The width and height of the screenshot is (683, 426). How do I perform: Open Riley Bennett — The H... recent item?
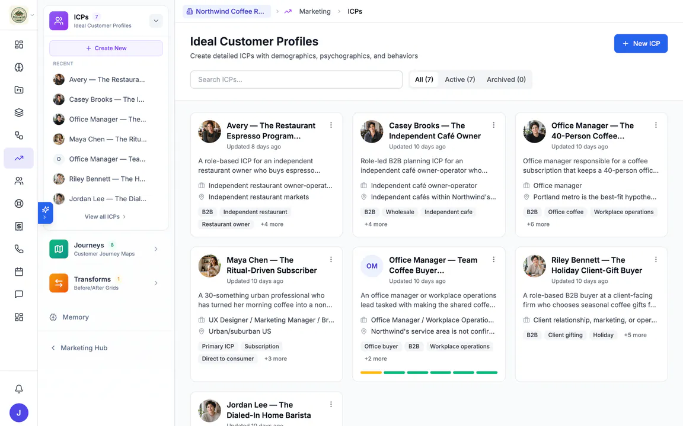pos(106,179)
